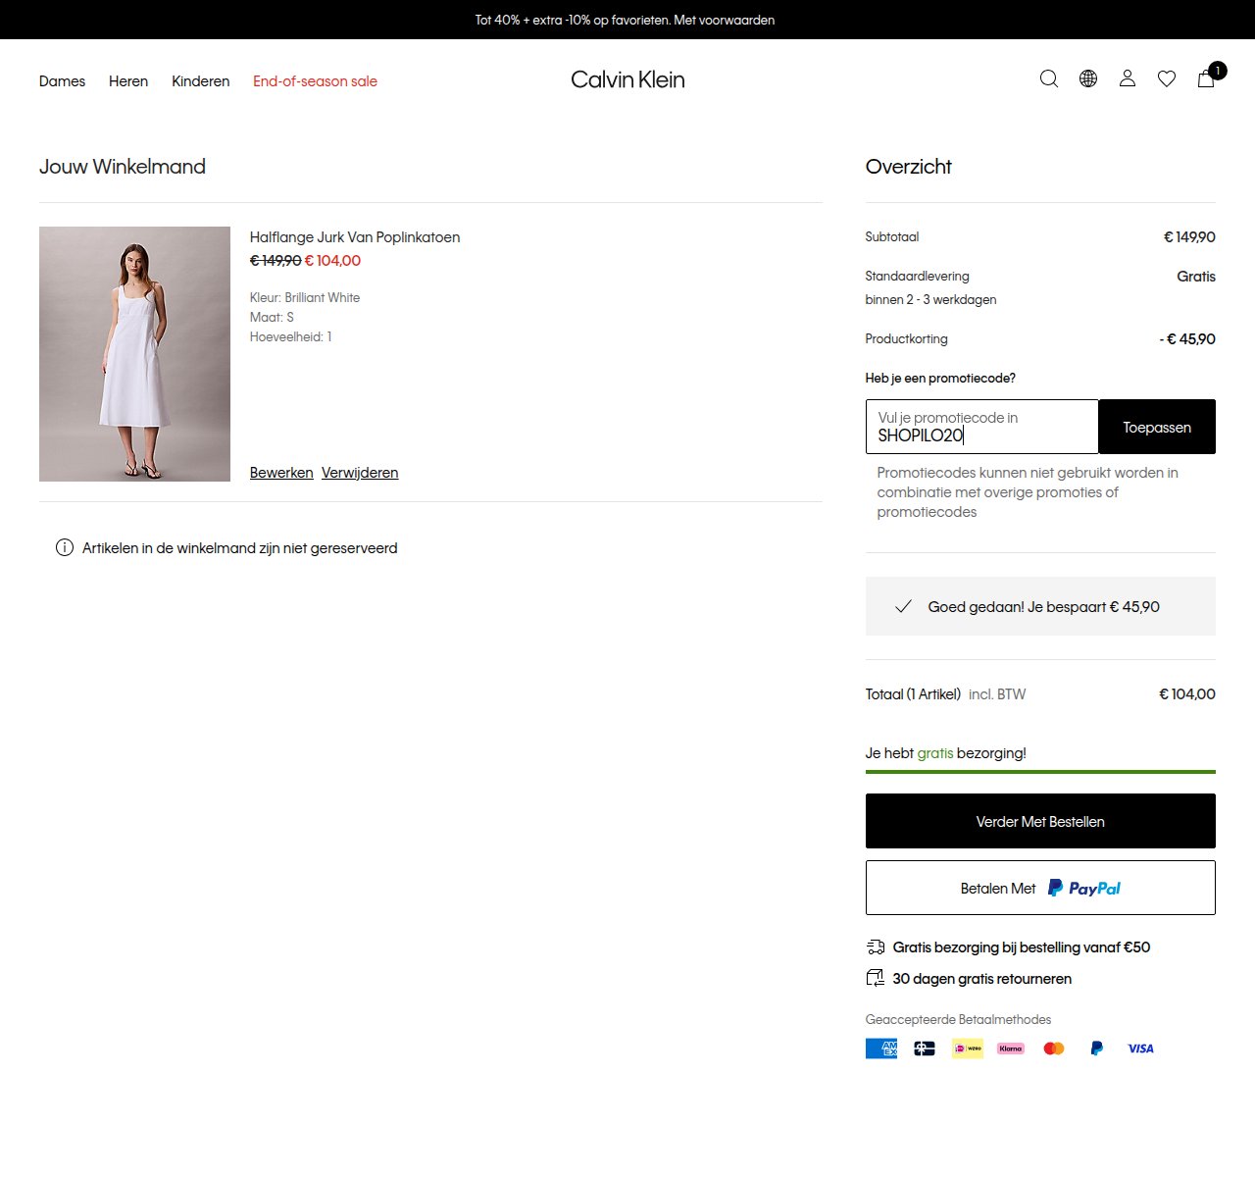Viewport: 1255px width, 1177px height.
Task: Click 'Je hebt gratis bezorging!' message
Action: click(946, 753)
